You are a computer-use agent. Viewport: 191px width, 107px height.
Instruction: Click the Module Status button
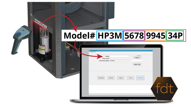coord(101,78)
